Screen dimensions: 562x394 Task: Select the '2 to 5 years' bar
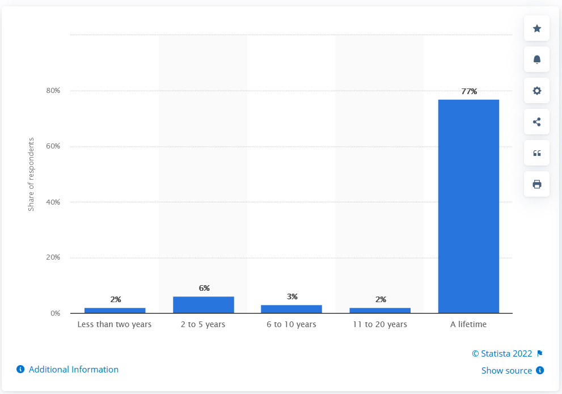pos(203,305)
